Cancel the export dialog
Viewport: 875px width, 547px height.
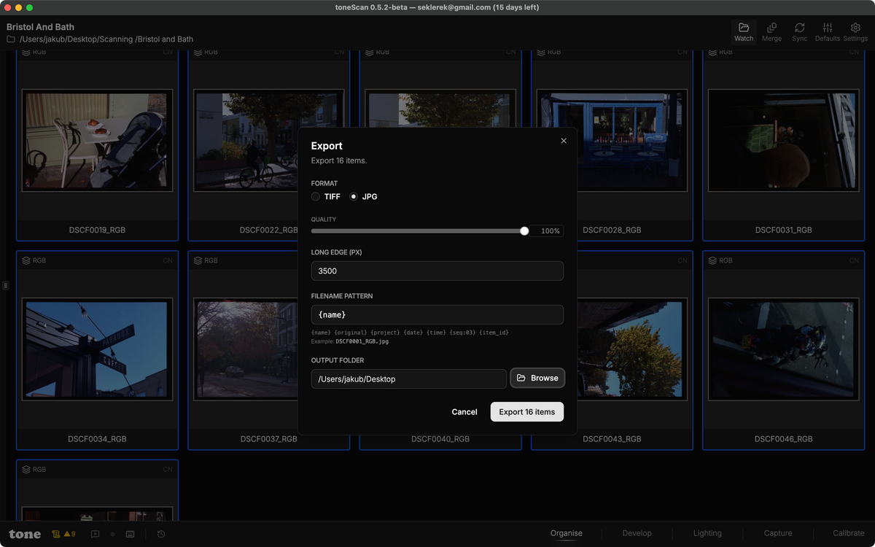(x=464, y=412)
